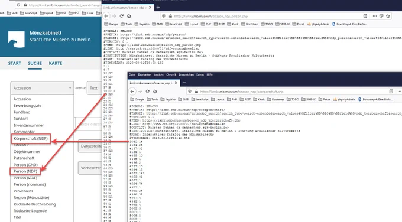
Task: Click the lock icon in person window address bar
Action: (x=170, y=16)
